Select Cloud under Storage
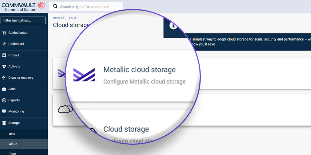Viewport: 311px width, 155px height. point(13,144)
